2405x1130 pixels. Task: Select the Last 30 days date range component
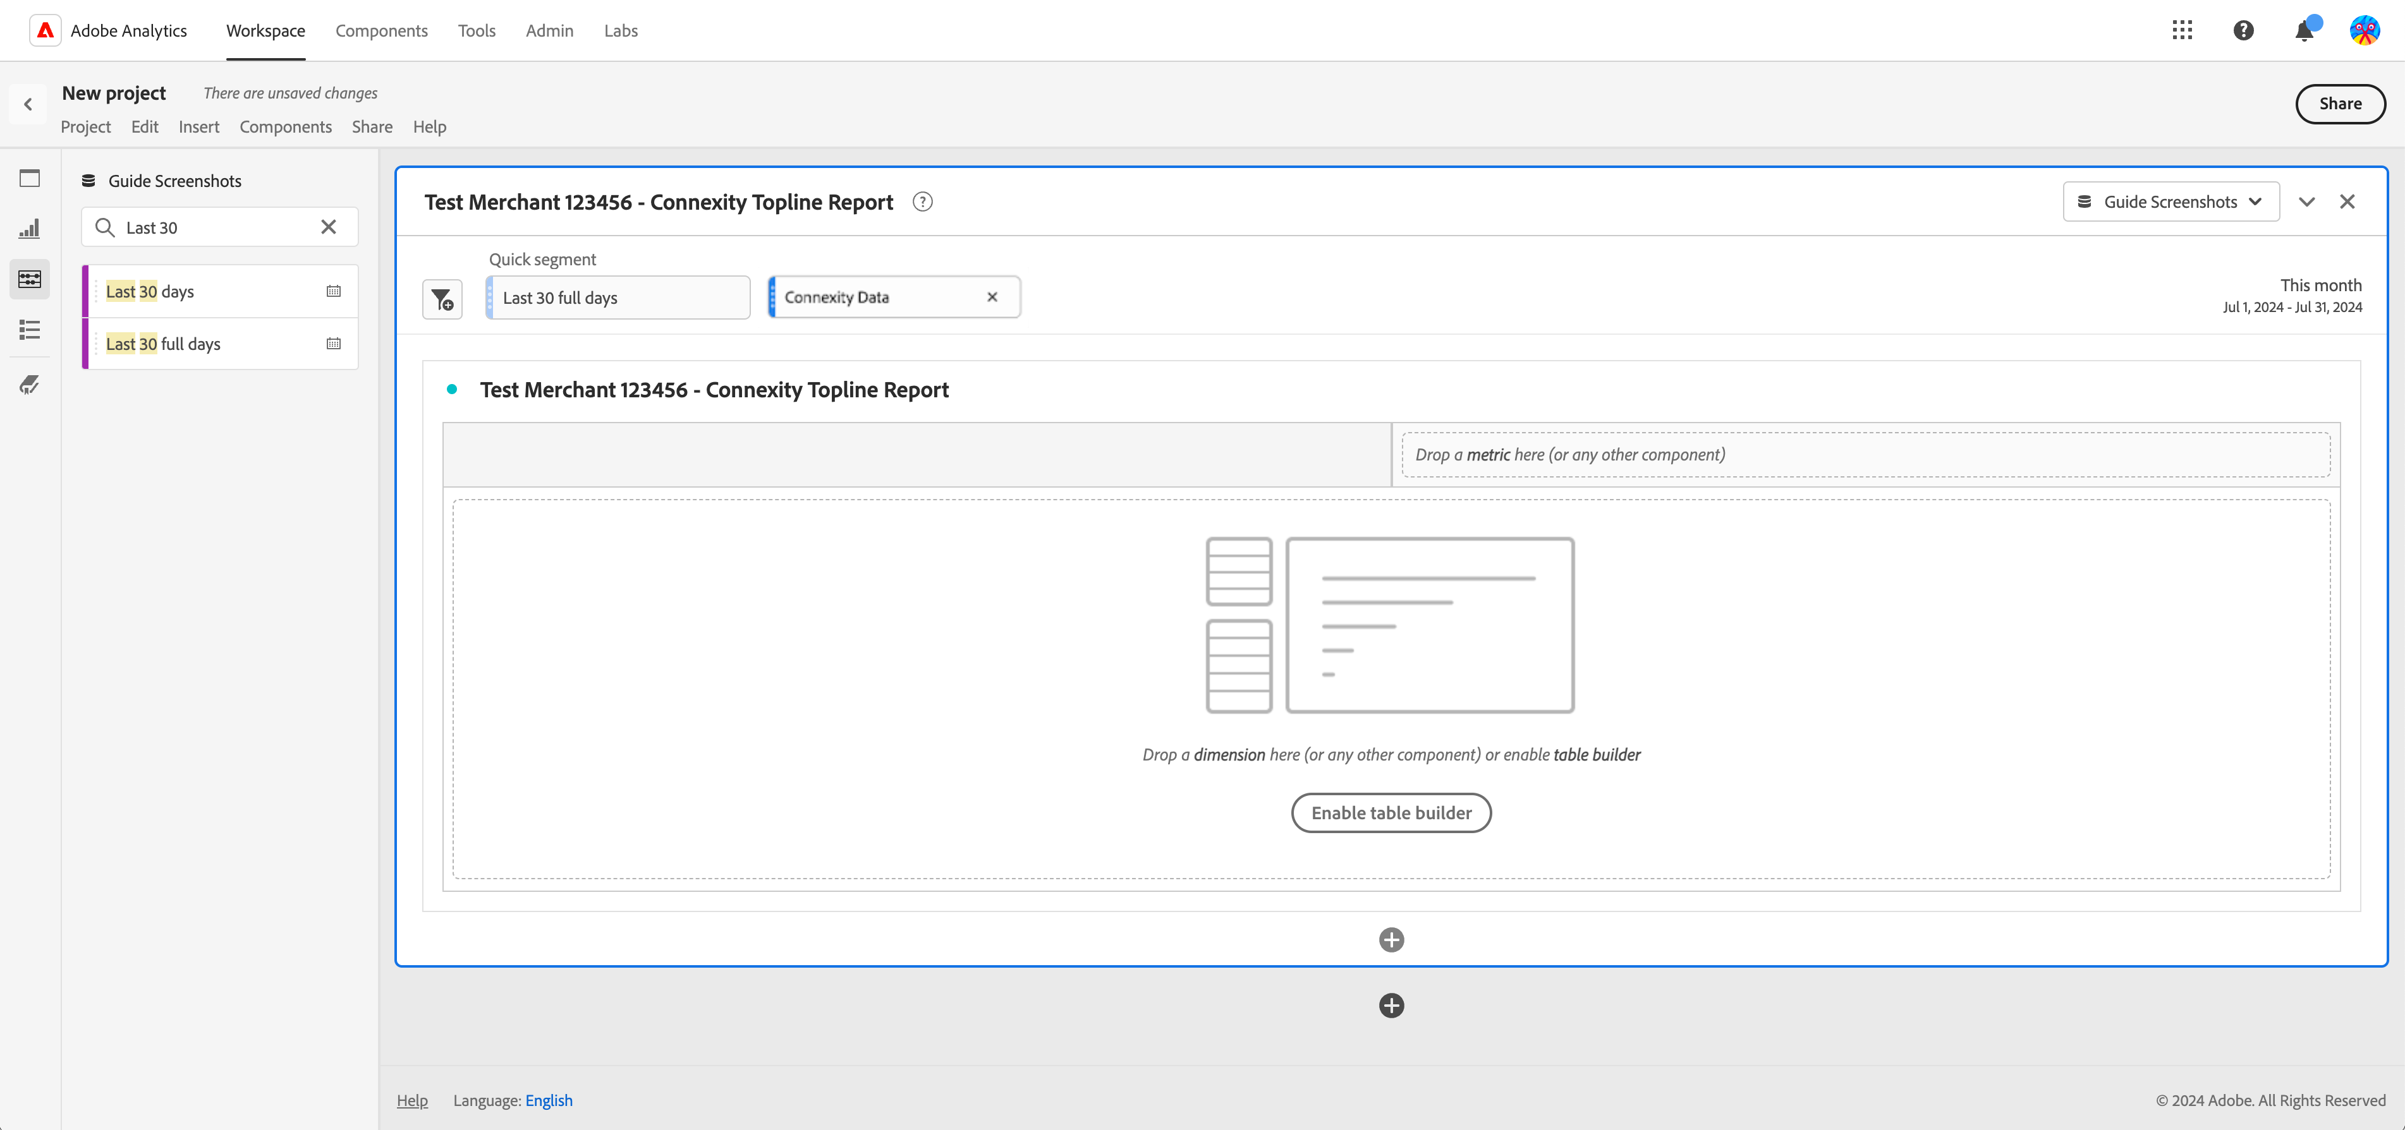point(221,291)
